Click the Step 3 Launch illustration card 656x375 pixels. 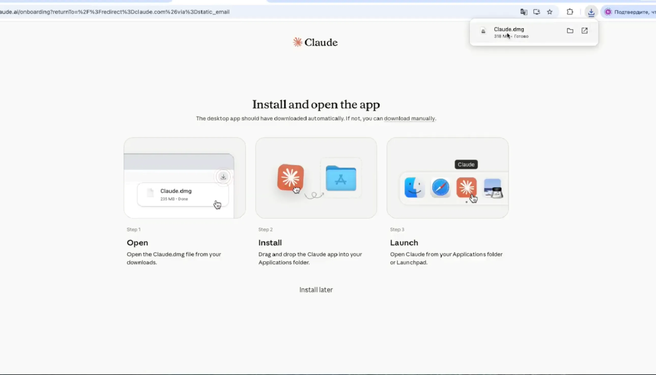tap(447, 178)
